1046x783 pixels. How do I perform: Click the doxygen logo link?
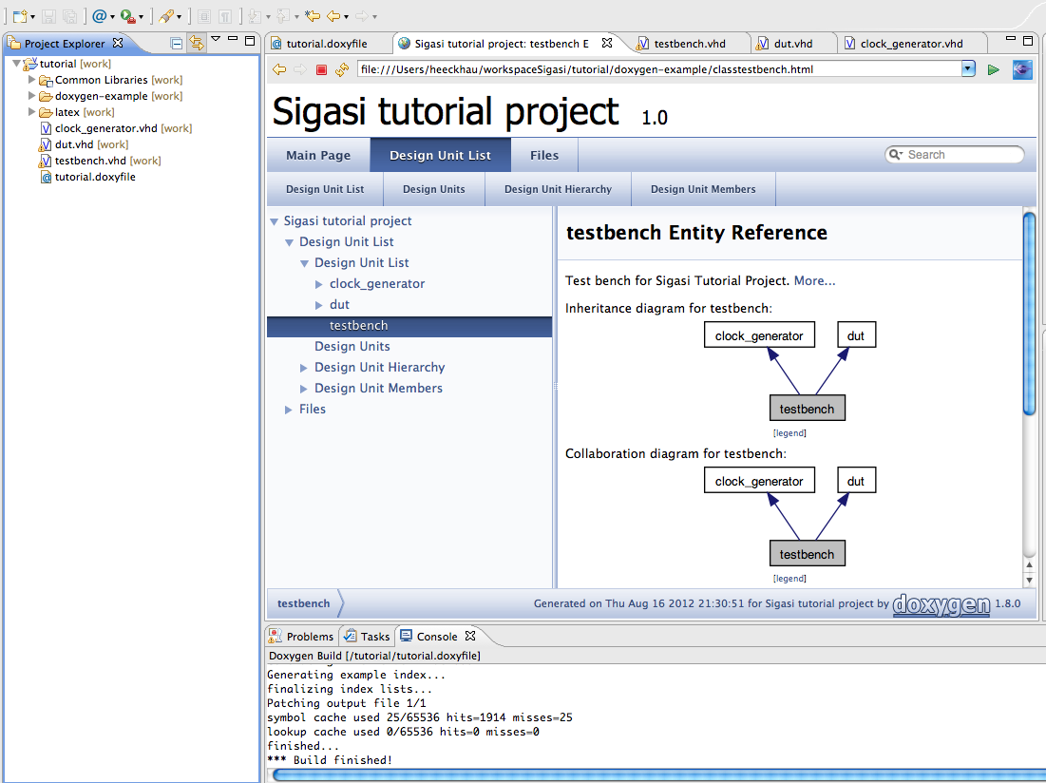[941, 604]
